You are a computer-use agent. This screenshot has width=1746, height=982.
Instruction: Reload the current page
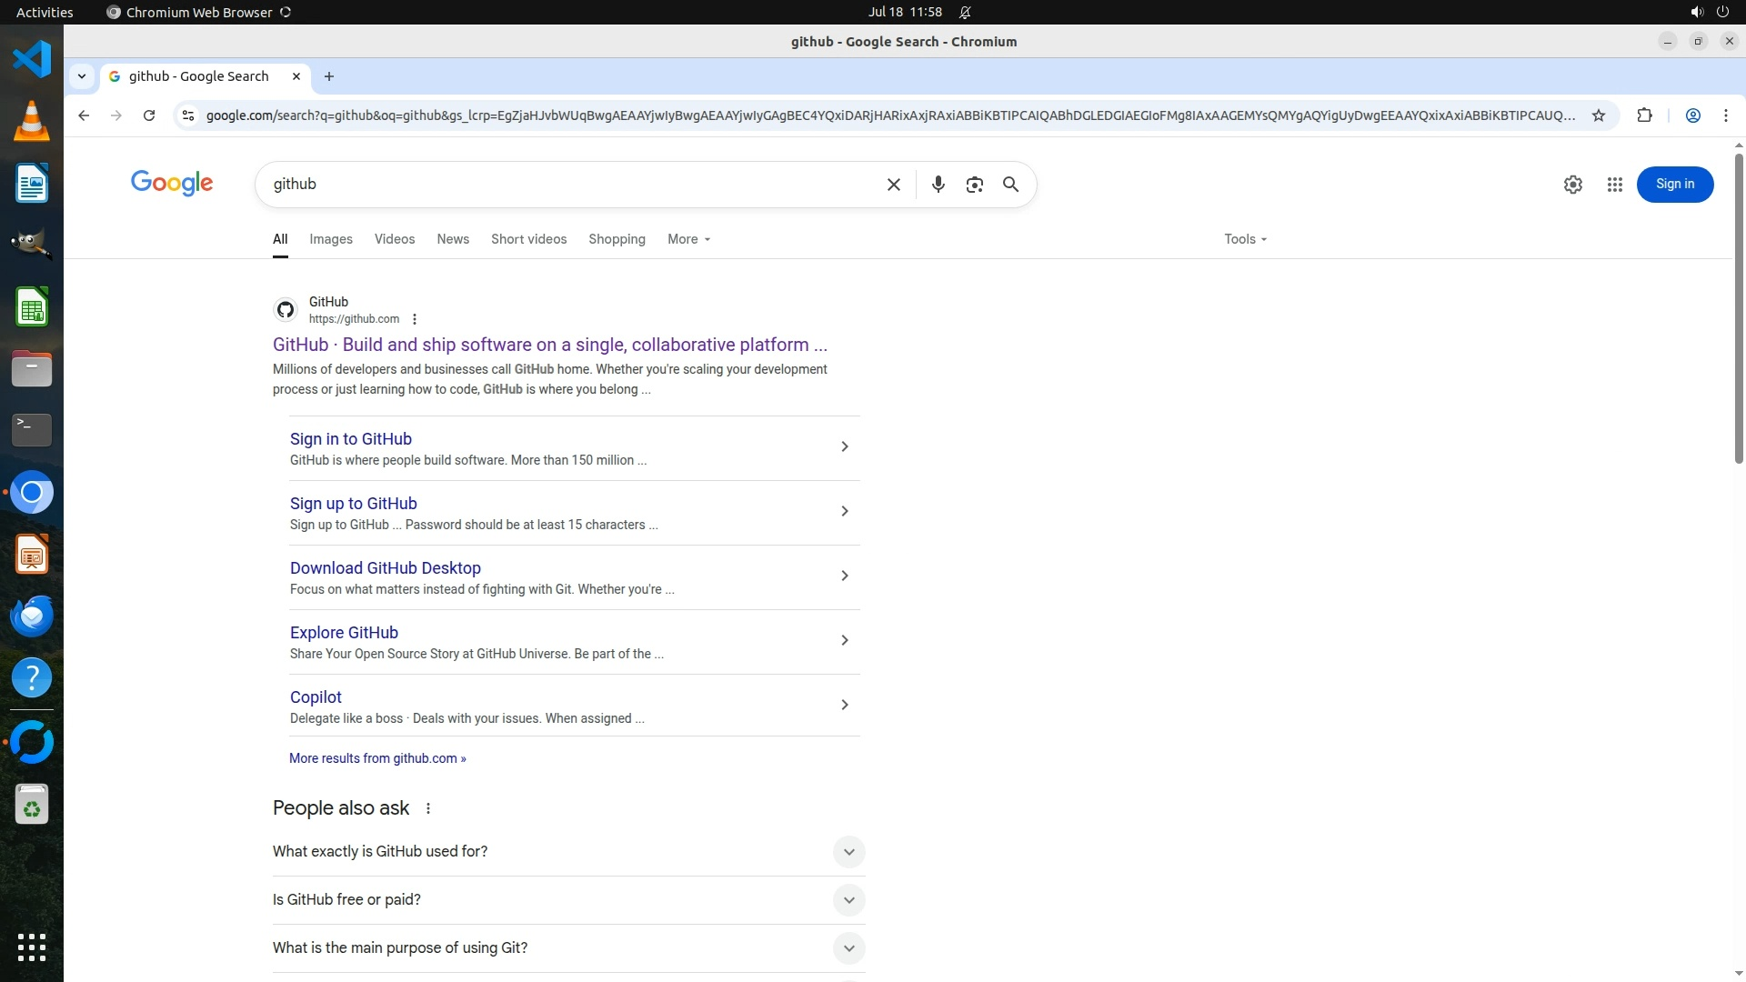pyautogui.click(x=149, y=115)
